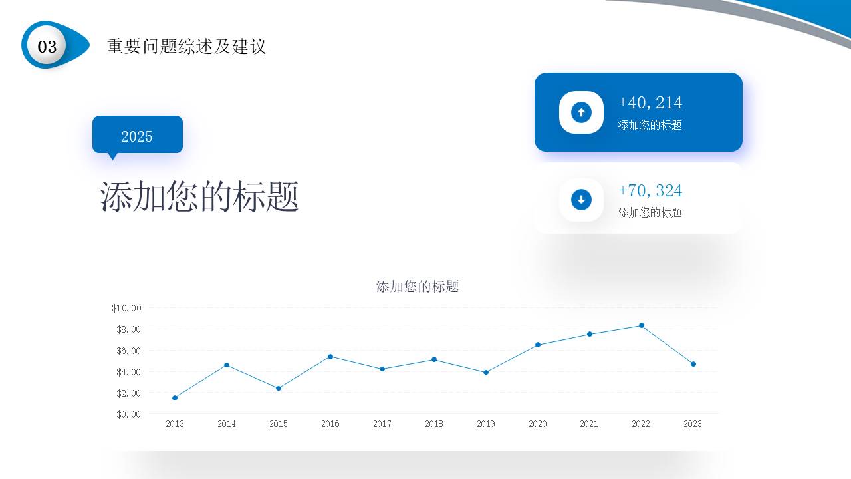The height and width of the screenshot is (479, 851).
Task: Click the subtitle text under +70,324
Action: tap(650, 212)
